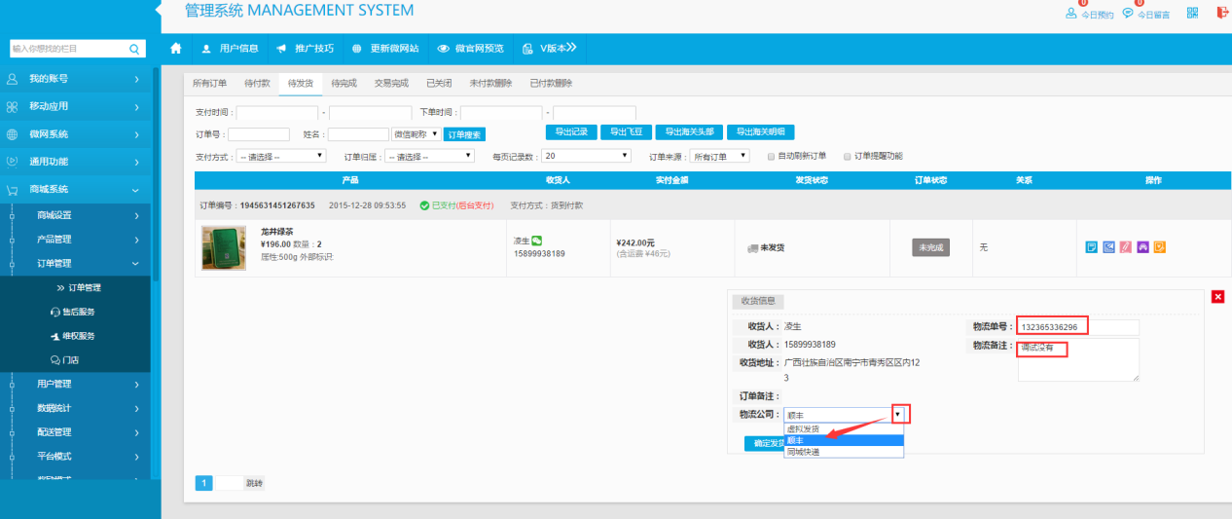Switch to the 所有订单 tab
The width and height of the screenshot is (1232, 519).
tap(209, 84)
